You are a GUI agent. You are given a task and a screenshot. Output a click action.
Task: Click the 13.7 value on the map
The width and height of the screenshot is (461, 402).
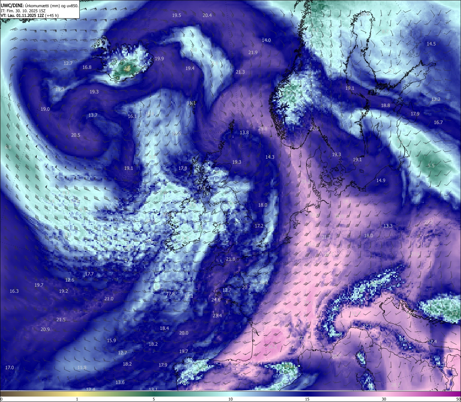[93, 115]
